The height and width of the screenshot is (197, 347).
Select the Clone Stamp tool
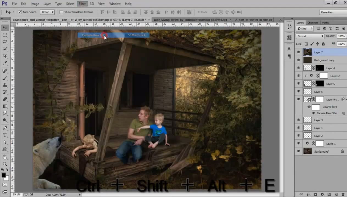[5, 85]
